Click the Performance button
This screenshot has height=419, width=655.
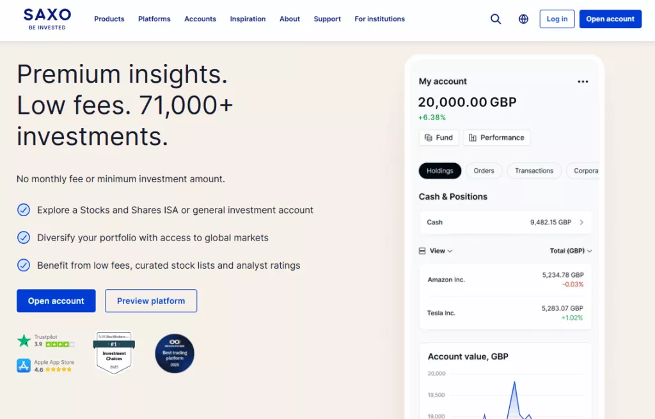496,138
